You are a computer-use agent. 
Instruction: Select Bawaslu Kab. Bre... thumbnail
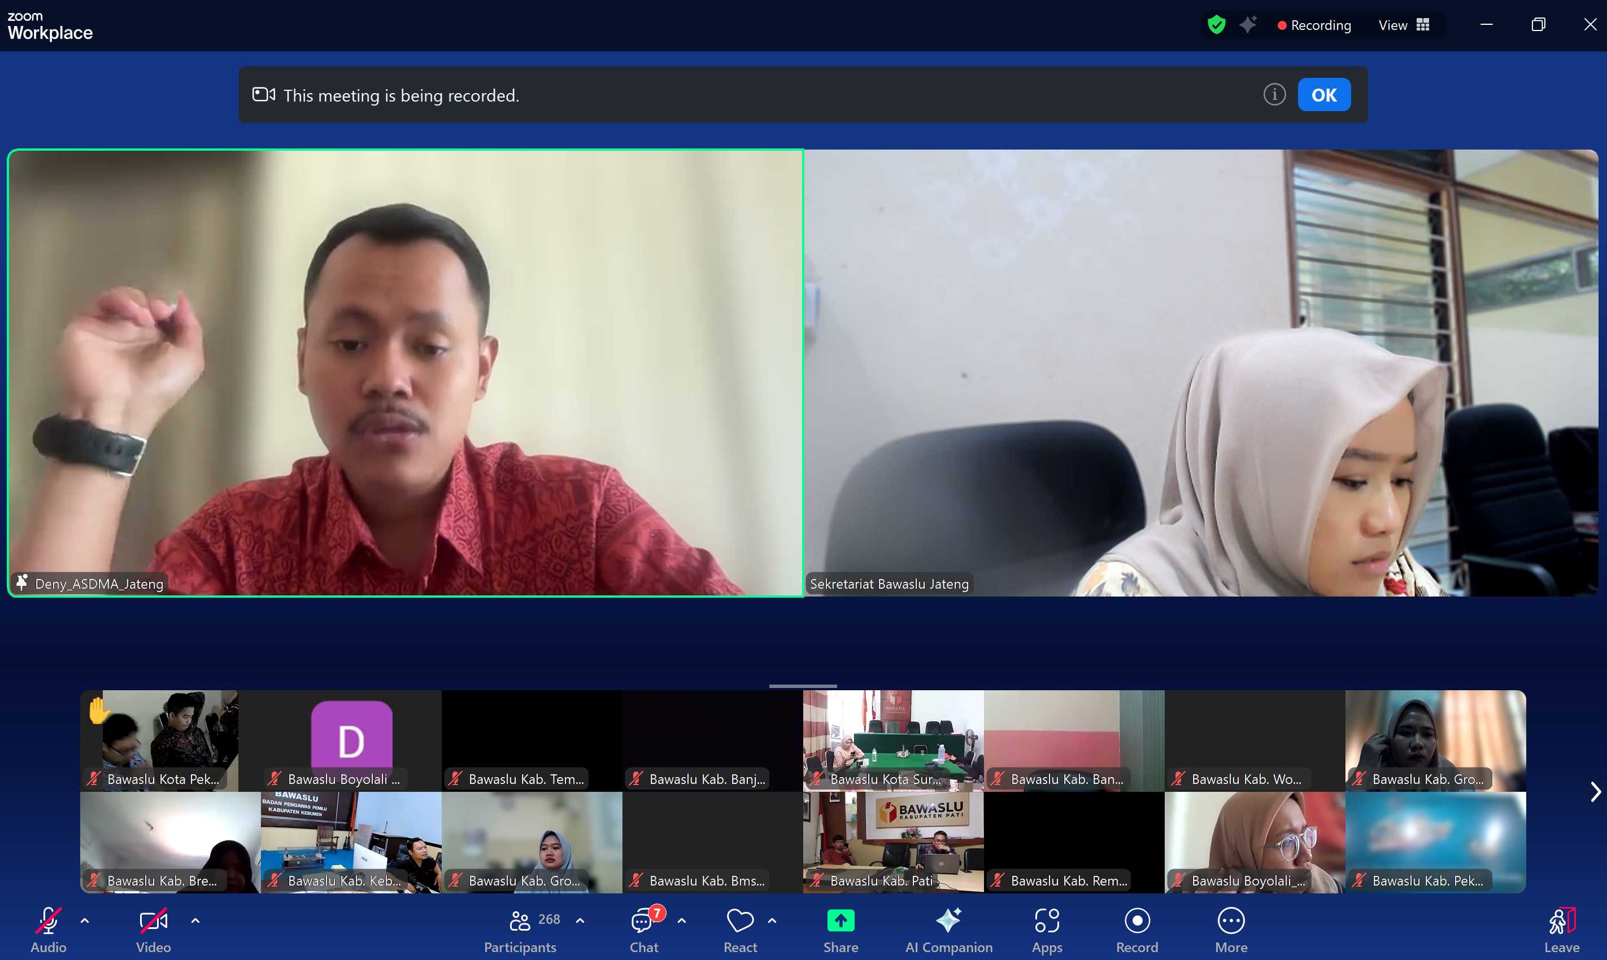(170, 842)
